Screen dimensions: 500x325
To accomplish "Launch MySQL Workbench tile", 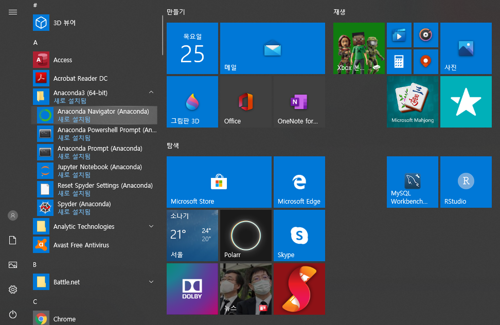I will click(413, 182).
